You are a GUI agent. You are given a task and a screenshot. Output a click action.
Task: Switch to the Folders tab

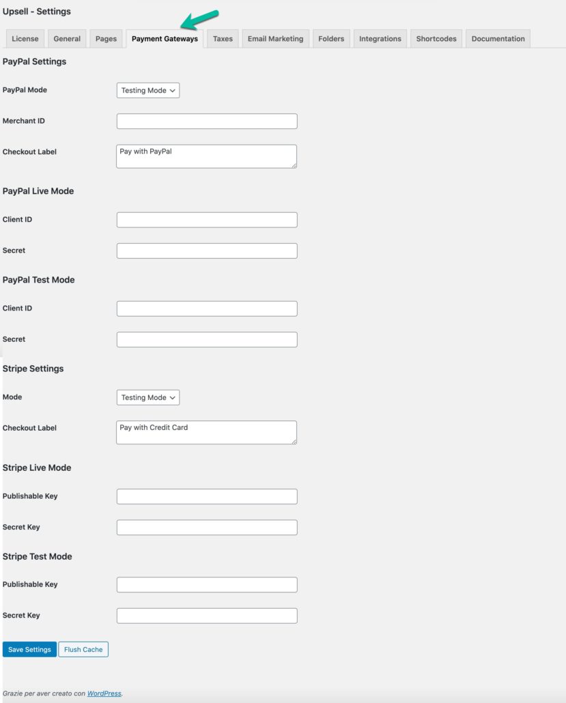coord(330,38)
